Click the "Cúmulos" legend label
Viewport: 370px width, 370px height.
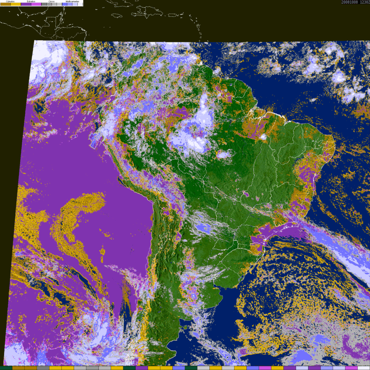[x=10, y=1]
